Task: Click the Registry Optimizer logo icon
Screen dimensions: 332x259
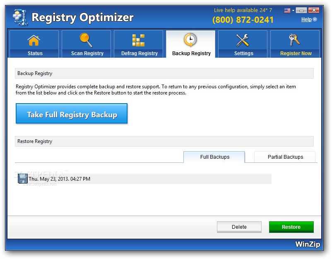Action: coord(20,17)
